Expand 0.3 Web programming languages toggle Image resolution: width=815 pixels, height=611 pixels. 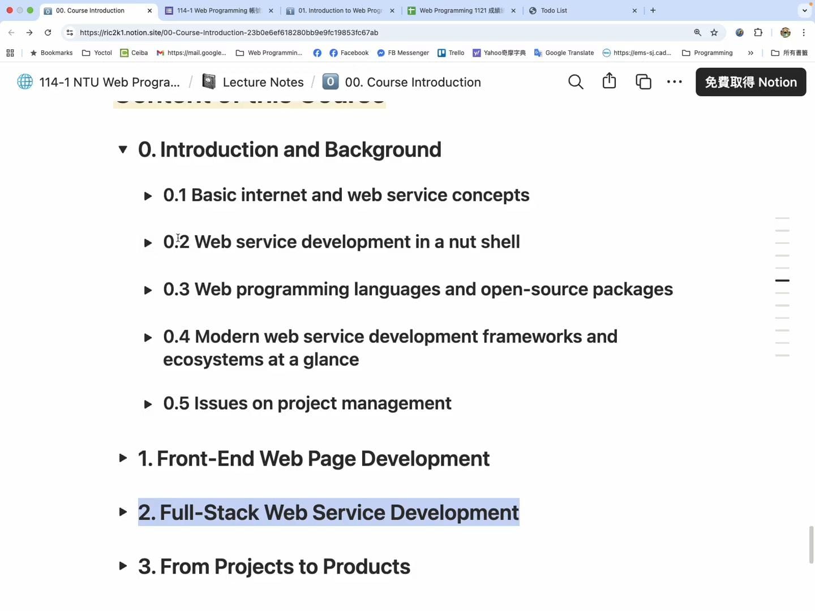click(148, 290)
